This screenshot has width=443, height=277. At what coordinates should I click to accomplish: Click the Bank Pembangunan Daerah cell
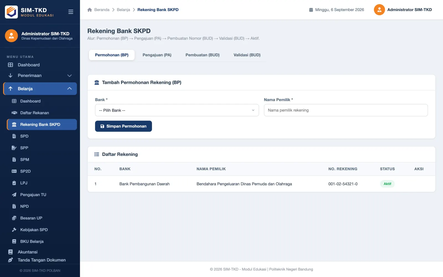145,184
